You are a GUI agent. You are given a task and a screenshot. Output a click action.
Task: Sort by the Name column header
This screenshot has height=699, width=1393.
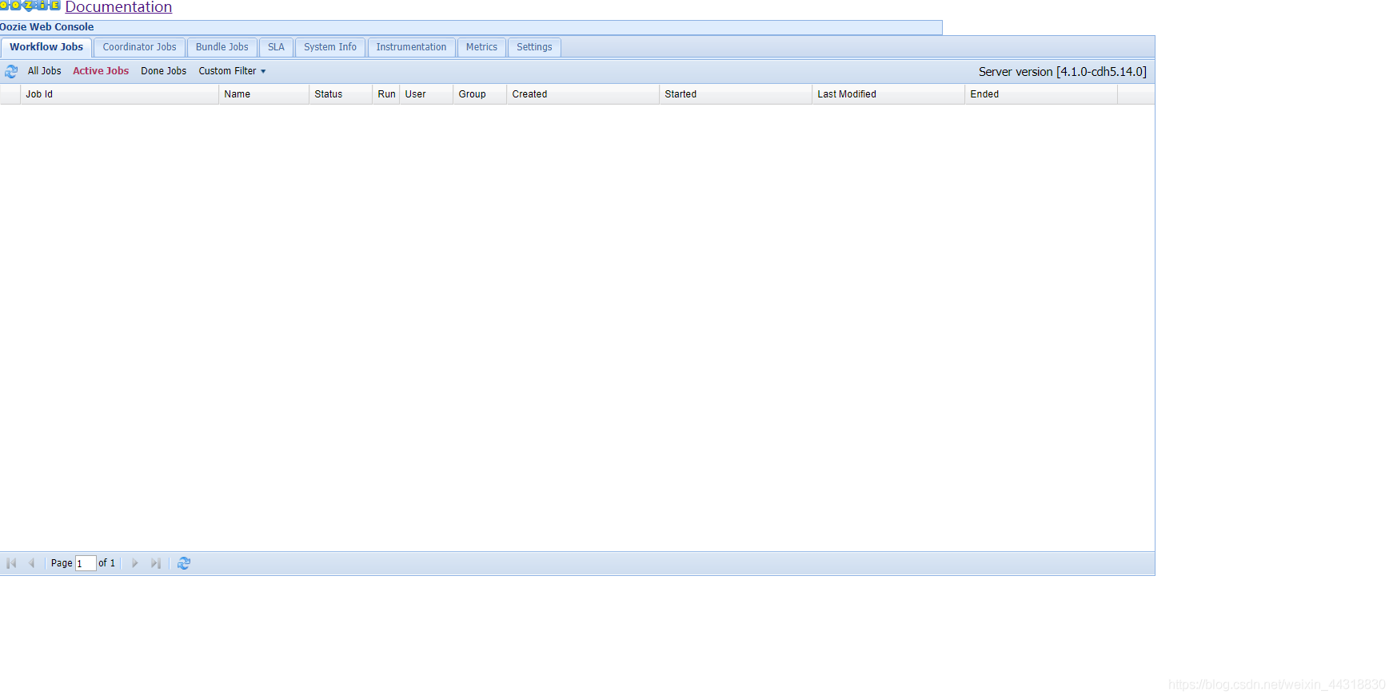pos(264,94)
